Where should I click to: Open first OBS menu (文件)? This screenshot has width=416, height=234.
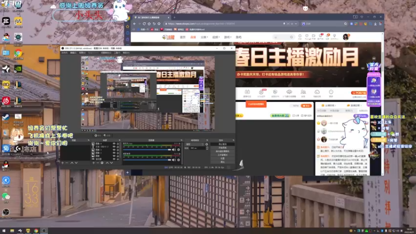click(x=64, y=53)
